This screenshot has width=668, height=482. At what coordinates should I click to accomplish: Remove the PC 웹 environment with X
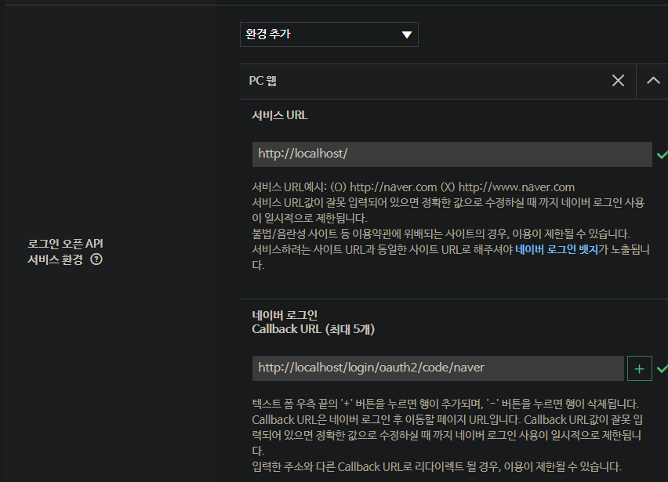(x=618, y=81)
